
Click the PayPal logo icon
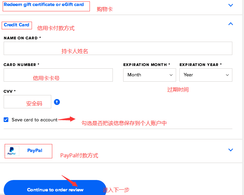(x=12, y=151)
